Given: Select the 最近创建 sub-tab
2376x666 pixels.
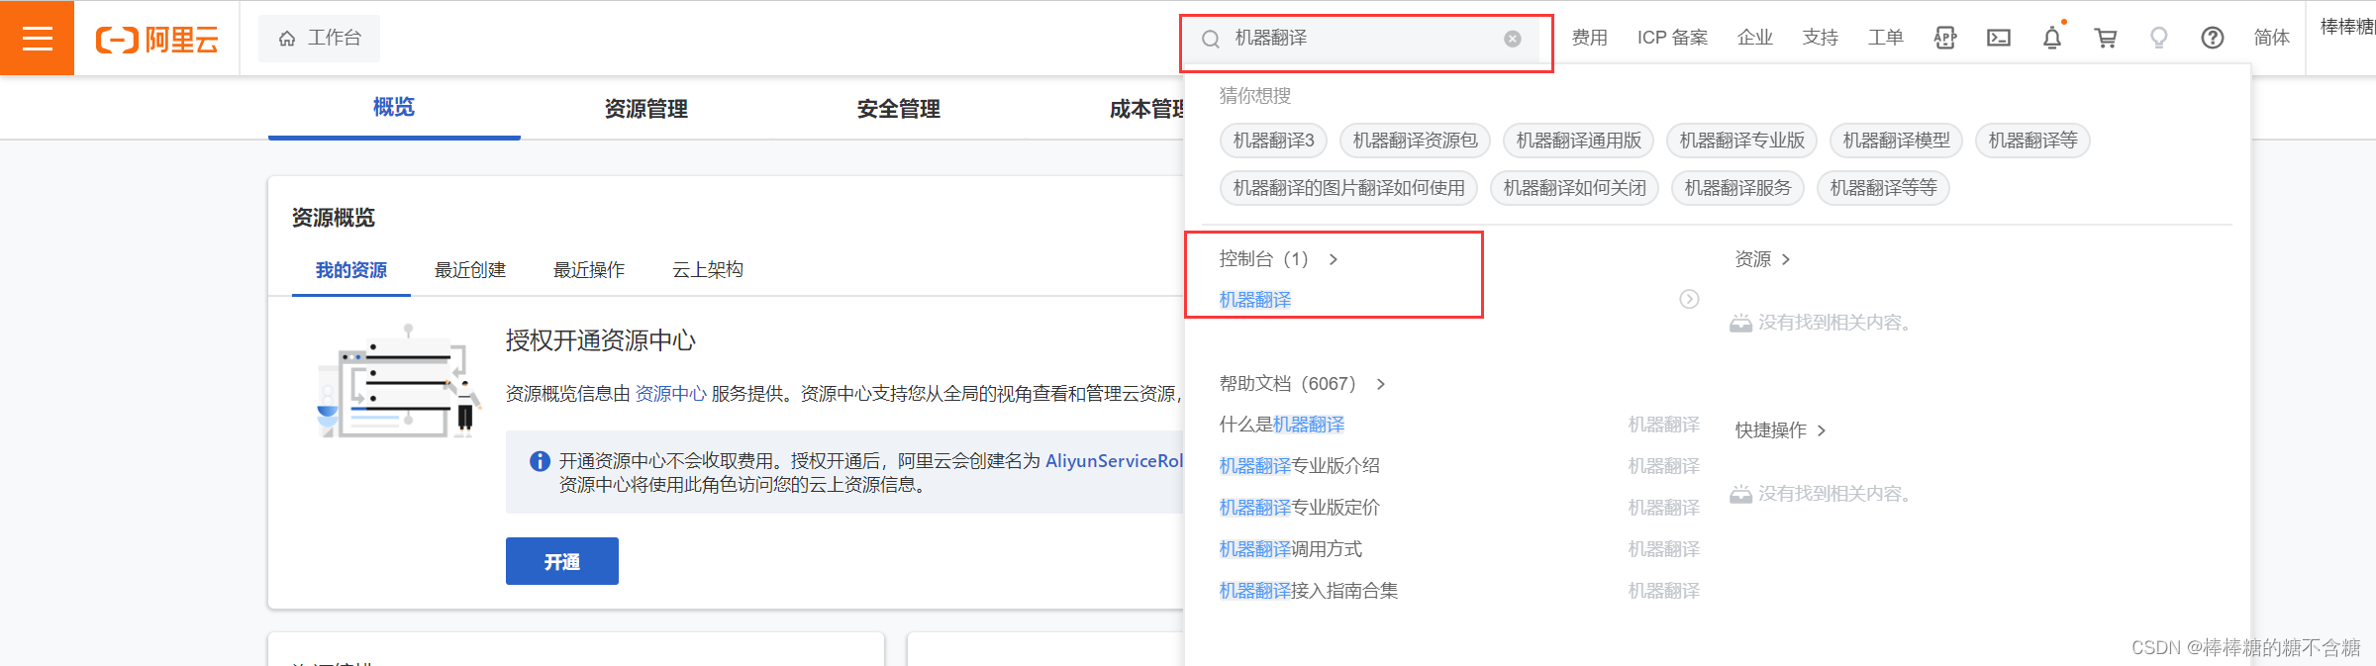Looking at the screenshot, I should [x=470, y=270].
